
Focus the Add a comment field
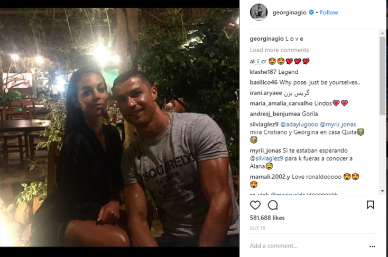coord(307,246)
